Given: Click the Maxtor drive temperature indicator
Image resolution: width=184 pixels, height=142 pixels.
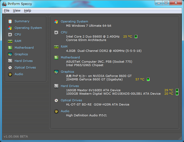Looking at the screenshot, I should click(177, 90).
